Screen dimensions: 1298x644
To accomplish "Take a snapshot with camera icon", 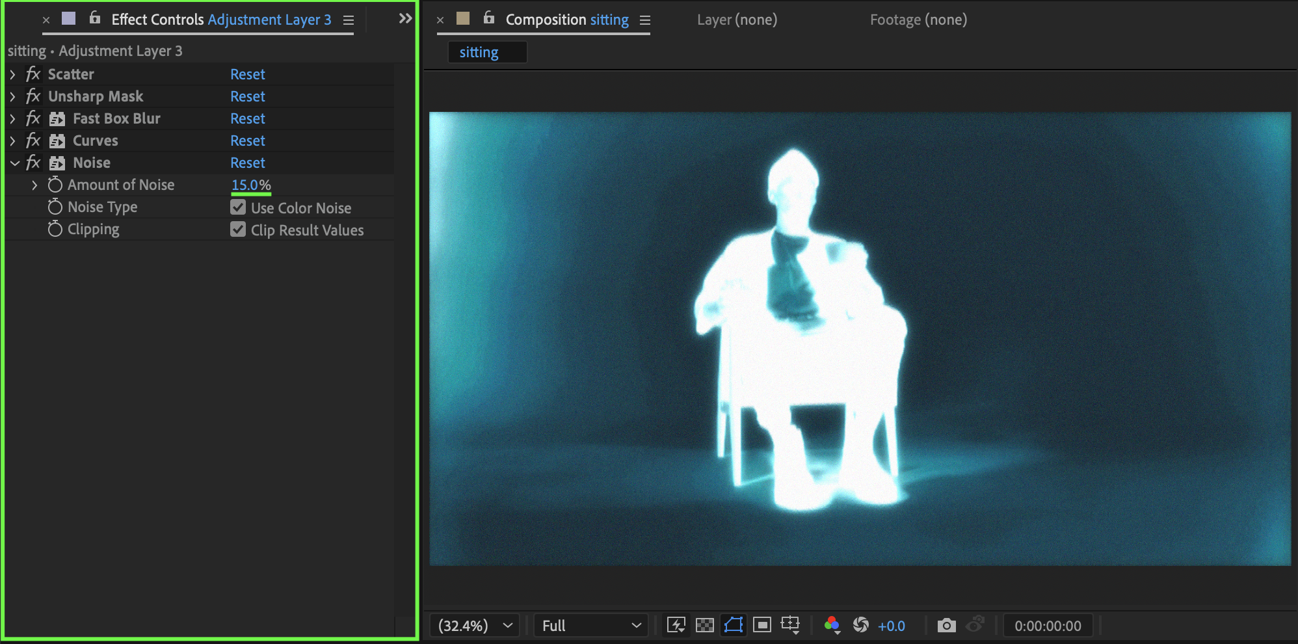I will [947, 625].
